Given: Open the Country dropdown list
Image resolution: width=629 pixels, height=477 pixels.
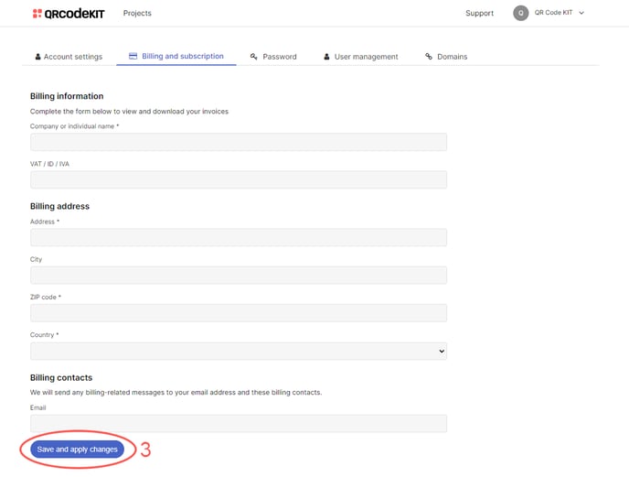Looking at the screenshot, I should [238, 351].
